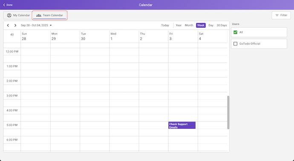Click week number 40

pos(12,34)
